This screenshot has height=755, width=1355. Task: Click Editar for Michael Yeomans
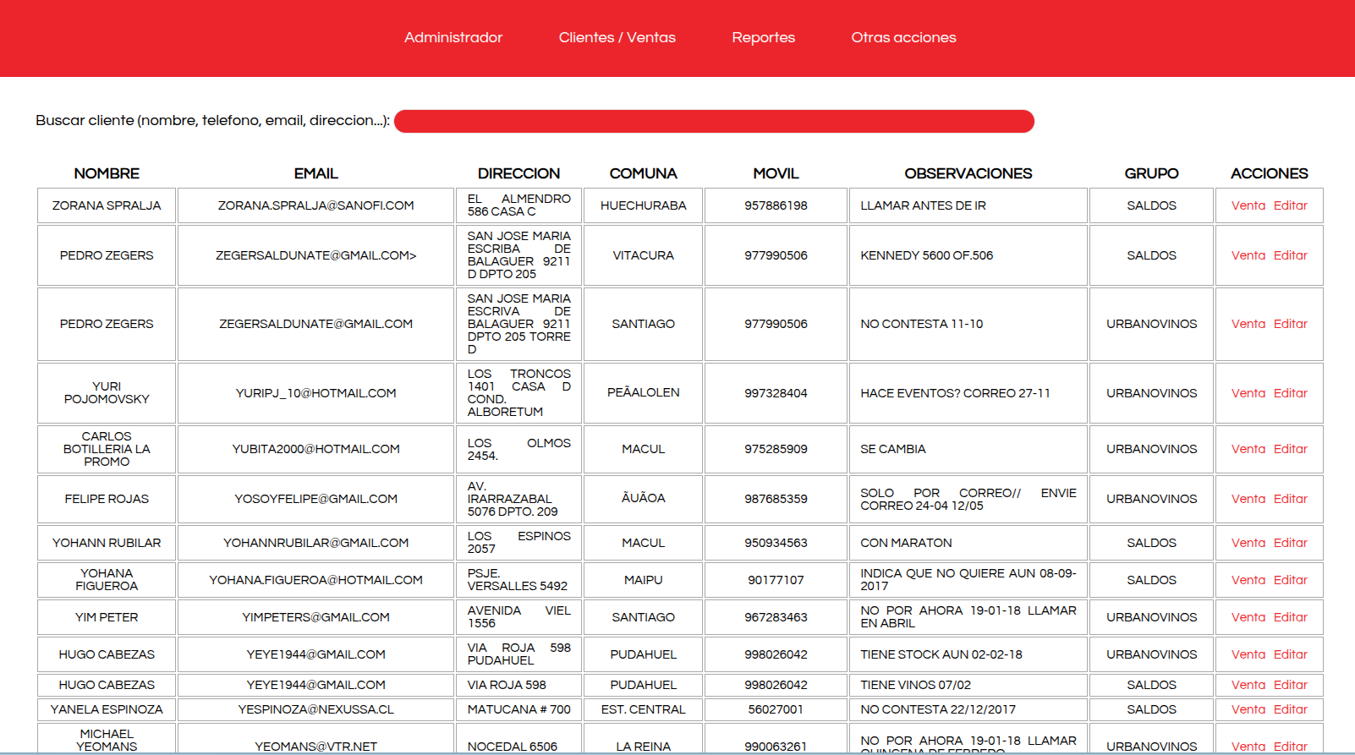tap(1290, 747)
